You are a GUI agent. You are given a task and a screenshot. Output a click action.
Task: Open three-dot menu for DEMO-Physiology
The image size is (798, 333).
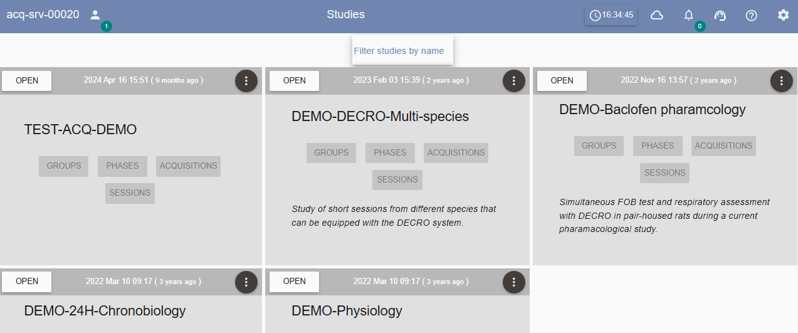click(514, 282)
